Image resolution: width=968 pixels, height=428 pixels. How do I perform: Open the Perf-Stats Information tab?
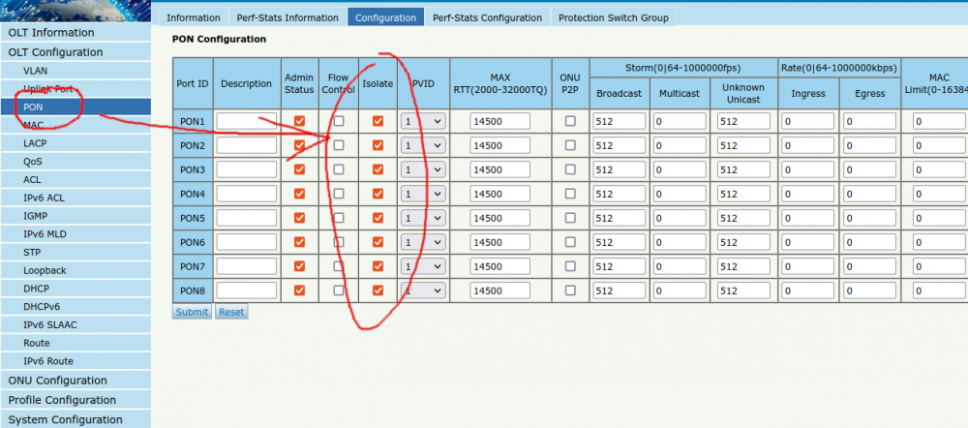pyautogui.click(x=287, y=17)
